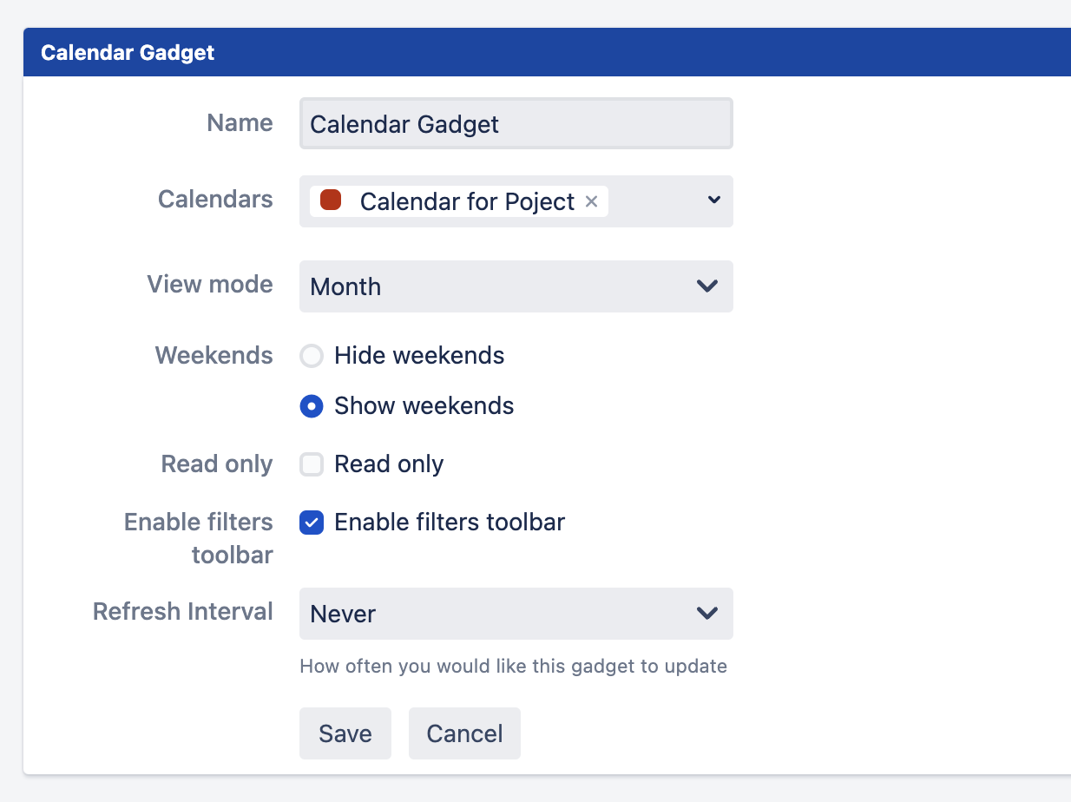1071x802 pixels.
Task: Click the Calendar for Poject tag text
Action: coord(467,201)
